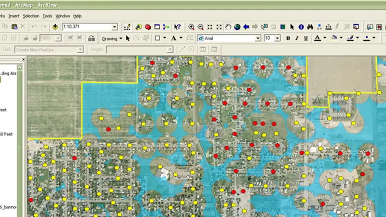The height and width of the screenshot is (217, 386).
Task: Select the Pan hand tool
Action: (229, 27)
